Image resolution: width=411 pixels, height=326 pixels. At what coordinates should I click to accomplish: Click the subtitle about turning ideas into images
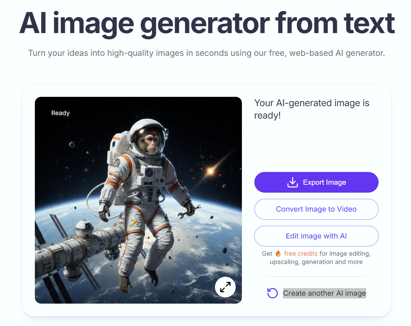point(207,53)
